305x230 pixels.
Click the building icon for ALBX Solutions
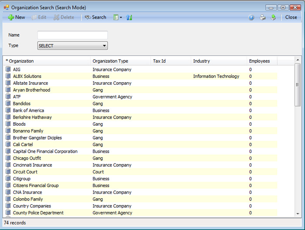[8, 76]
